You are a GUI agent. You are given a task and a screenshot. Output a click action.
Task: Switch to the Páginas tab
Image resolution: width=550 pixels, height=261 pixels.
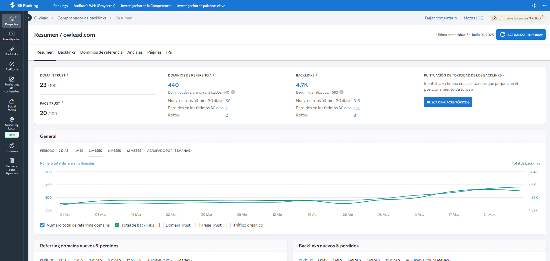[154, 52]
